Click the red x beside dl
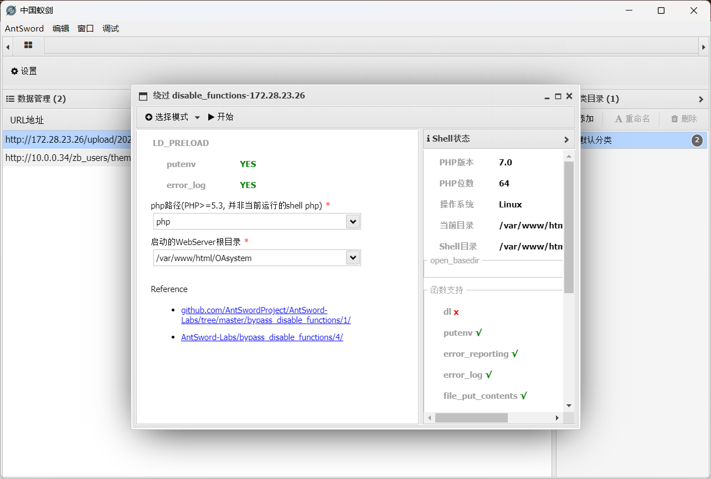 pyautogui.click(x=456, y=313)
